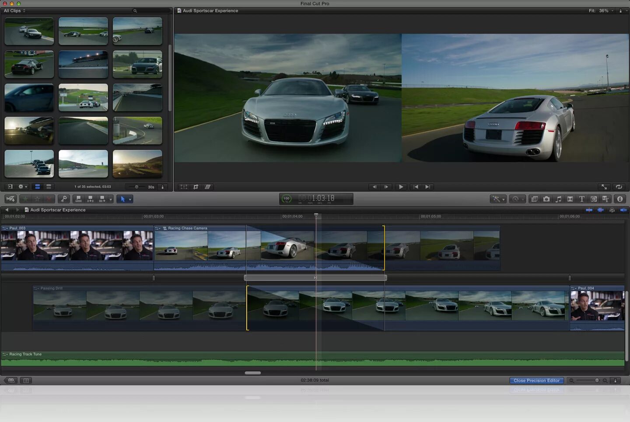
Task: Open the Photos browser camera icon
Action: point(546,199)
